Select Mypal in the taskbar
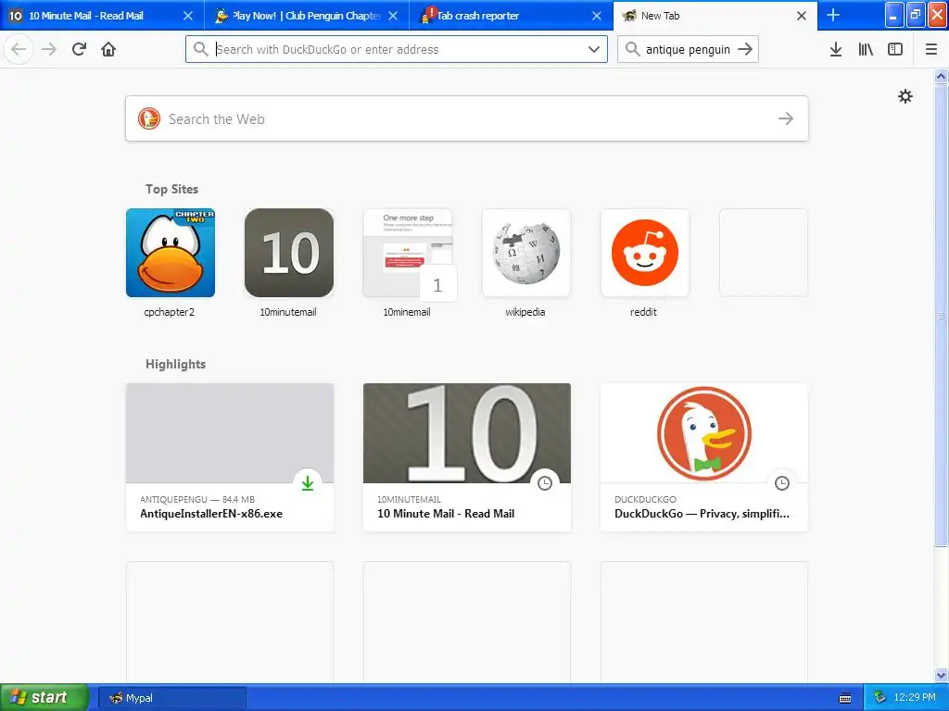 pyautogui.click(x=171, y=698)
